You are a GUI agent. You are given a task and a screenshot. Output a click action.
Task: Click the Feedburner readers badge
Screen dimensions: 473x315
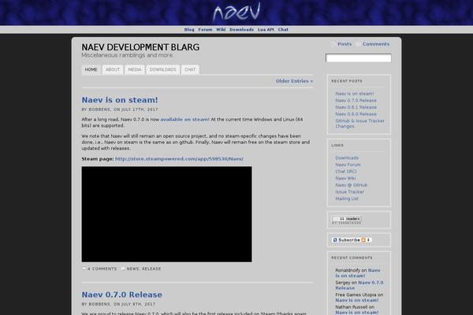pos(346,219)
